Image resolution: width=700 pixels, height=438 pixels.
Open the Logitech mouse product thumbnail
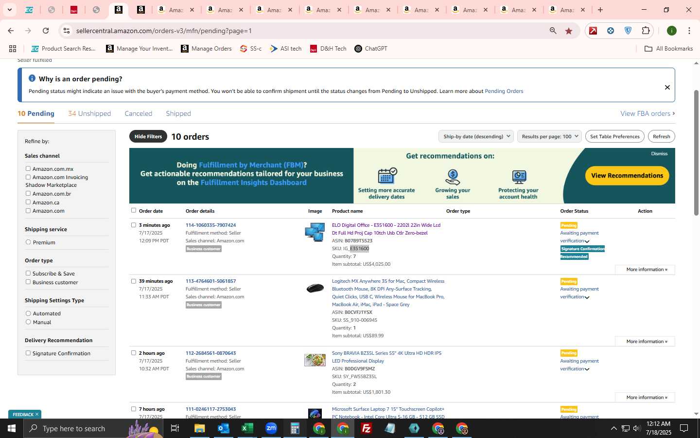pos(315,288)
